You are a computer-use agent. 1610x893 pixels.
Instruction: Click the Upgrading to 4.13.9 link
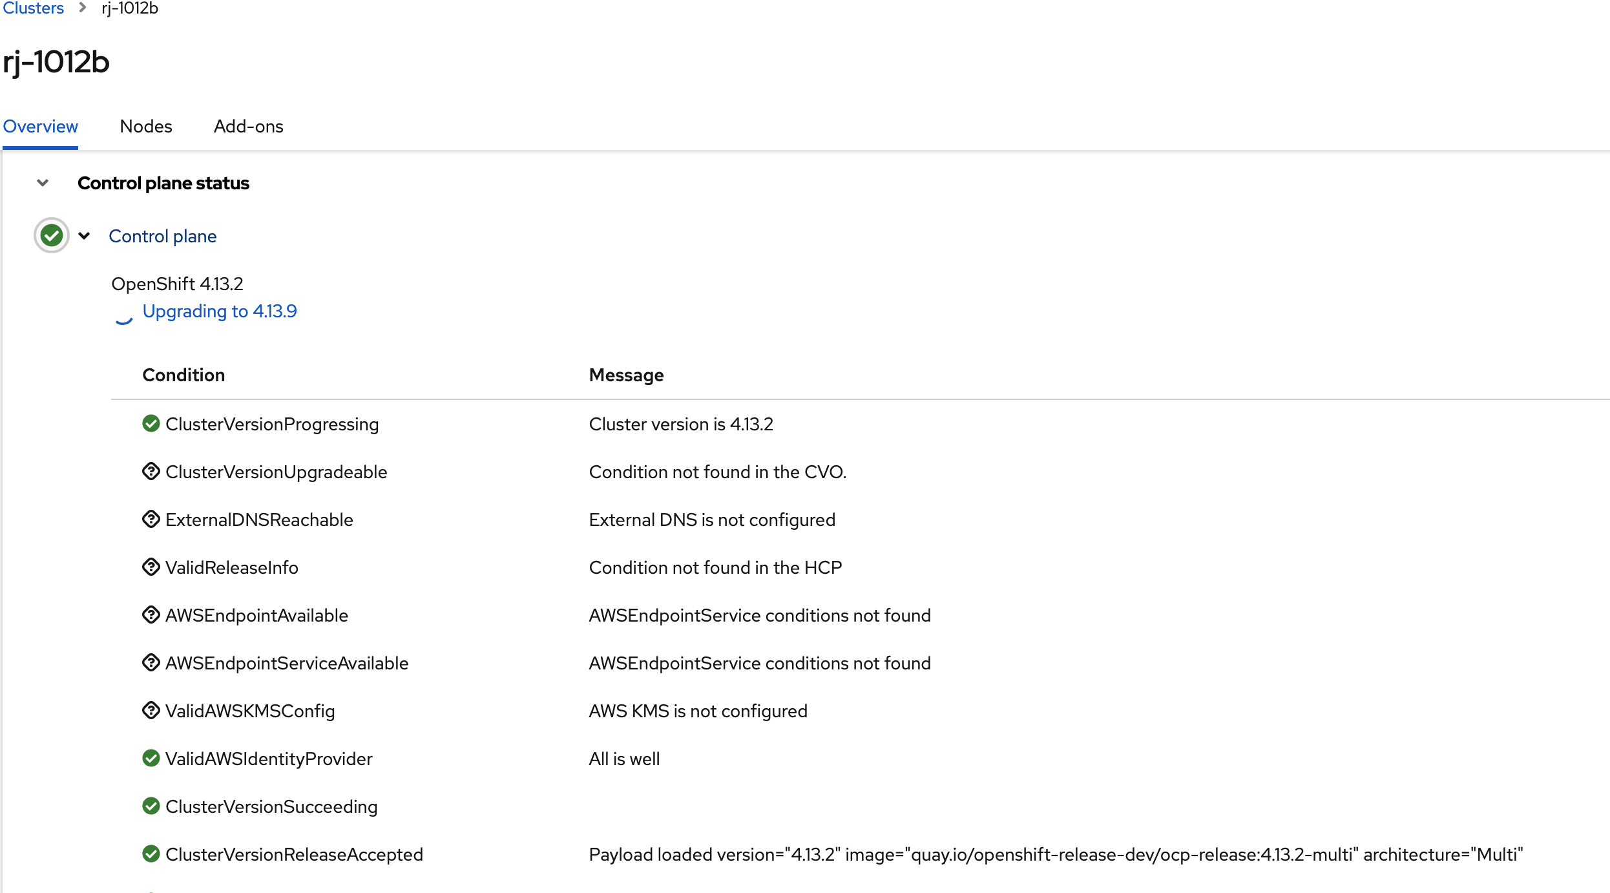coord(220,311)
